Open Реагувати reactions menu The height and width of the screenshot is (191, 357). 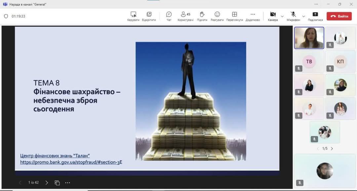click(x=217, y=17)
